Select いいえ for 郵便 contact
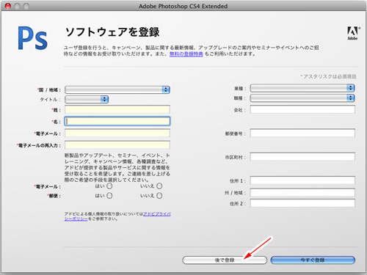Image resolution: width=367 pixels, height=275 pixels. [x=159, y=196]
